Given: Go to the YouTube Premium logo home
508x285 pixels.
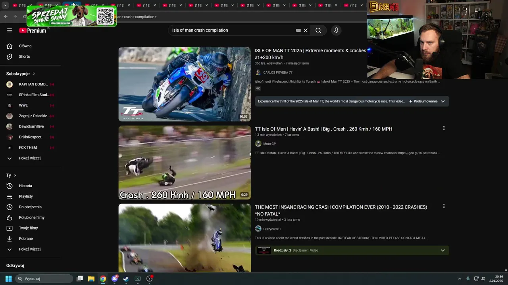Looking at the screenshot, I should point(33,30).
